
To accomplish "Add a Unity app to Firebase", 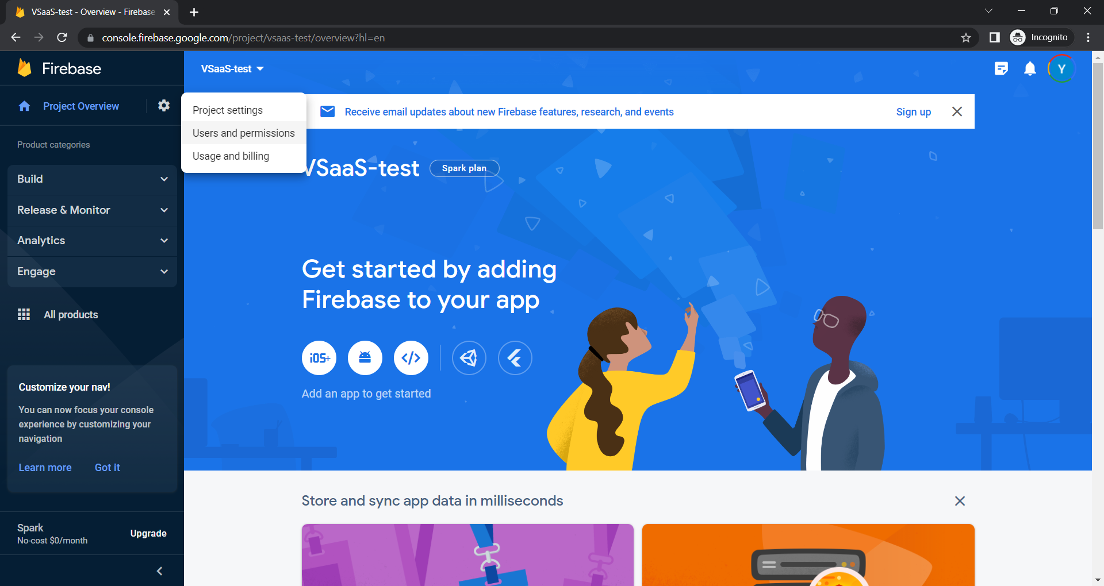I will click(x=469, y=358).
